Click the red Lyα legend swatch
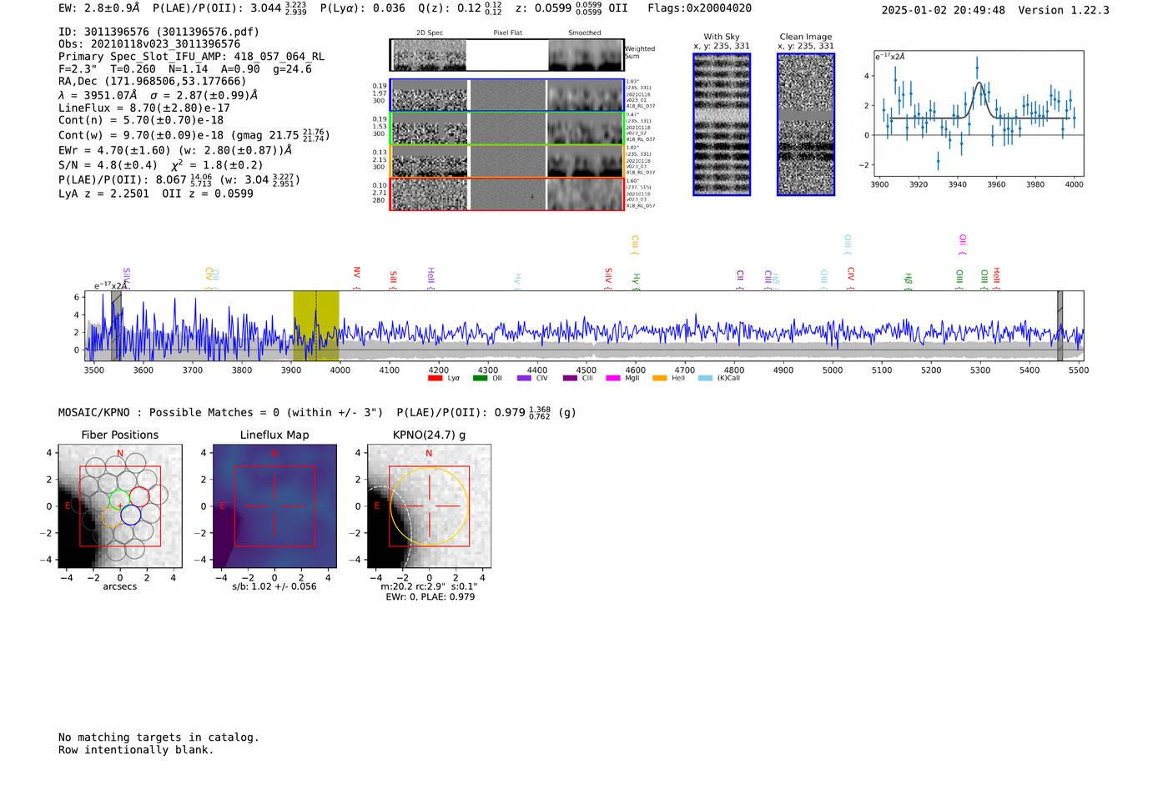The image size is (1168, 795). click(435, 379)
